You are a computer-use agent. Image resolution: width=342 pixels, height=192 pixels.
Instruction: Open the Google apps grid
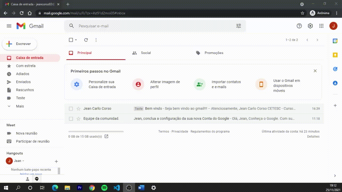pos(321,26)
